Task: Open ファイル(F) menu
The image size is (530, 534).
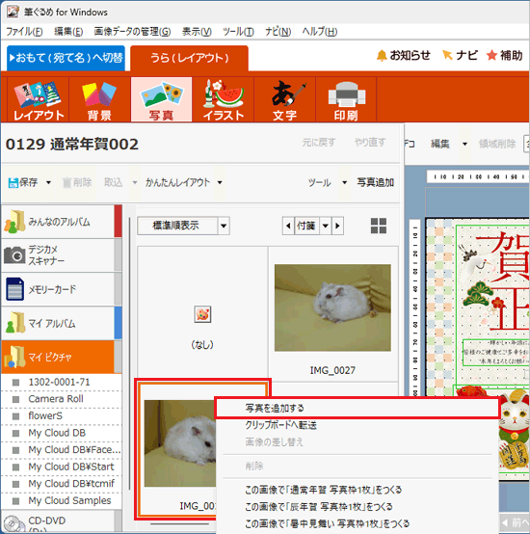Action: tap(24, 32)
